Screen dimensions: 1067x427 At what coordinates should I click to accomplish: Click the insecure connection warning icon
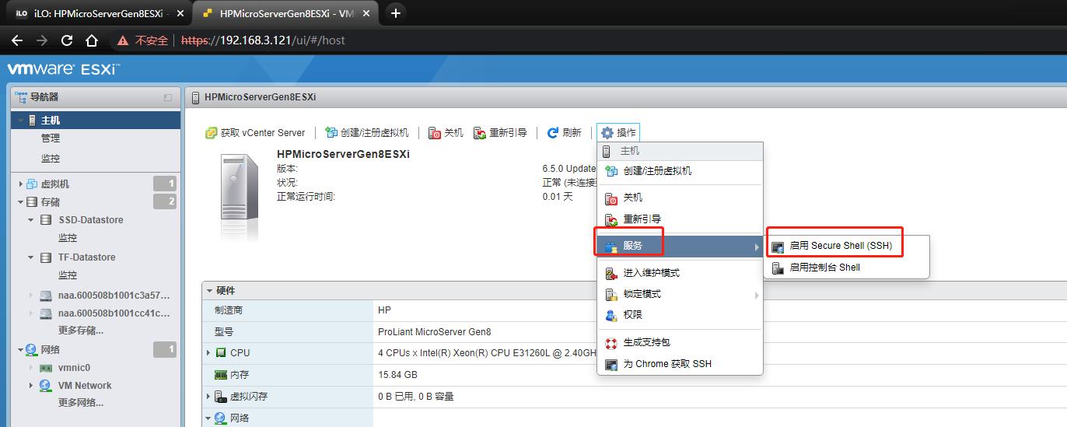123,40
